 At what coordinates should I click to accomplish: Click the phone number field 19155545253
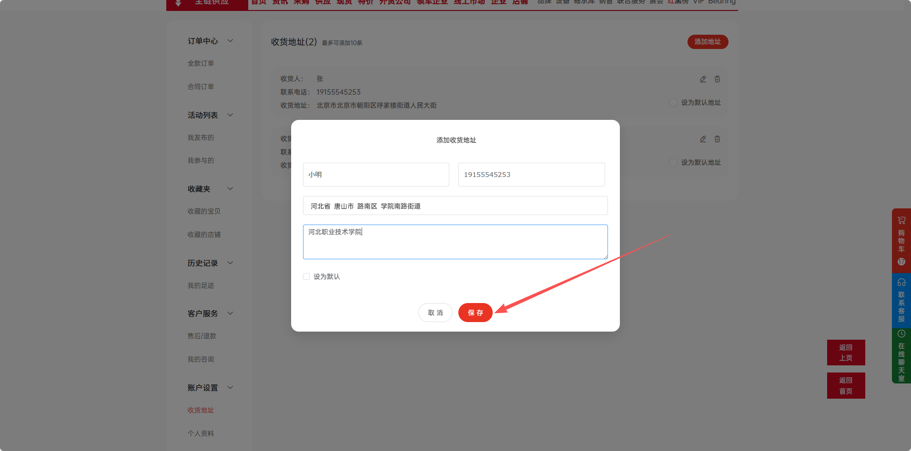tap(531, 175)
